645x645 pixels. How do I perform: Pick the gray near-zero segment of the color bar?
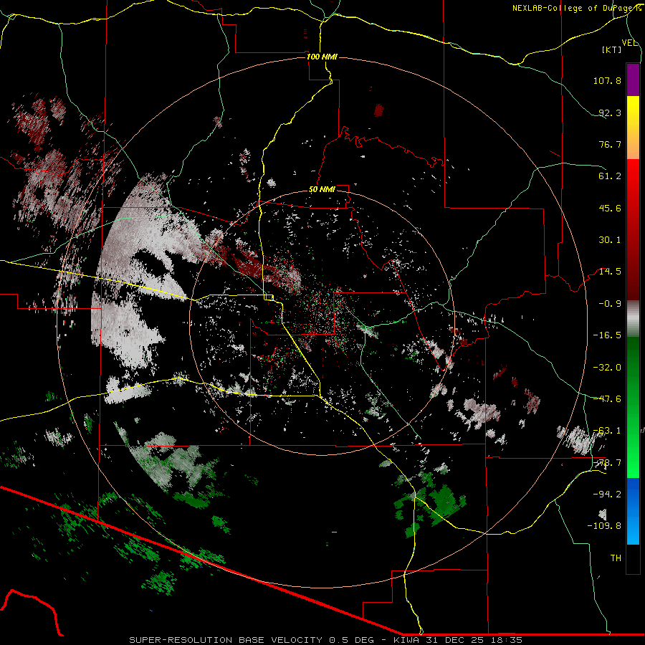(x=633, y=318)
